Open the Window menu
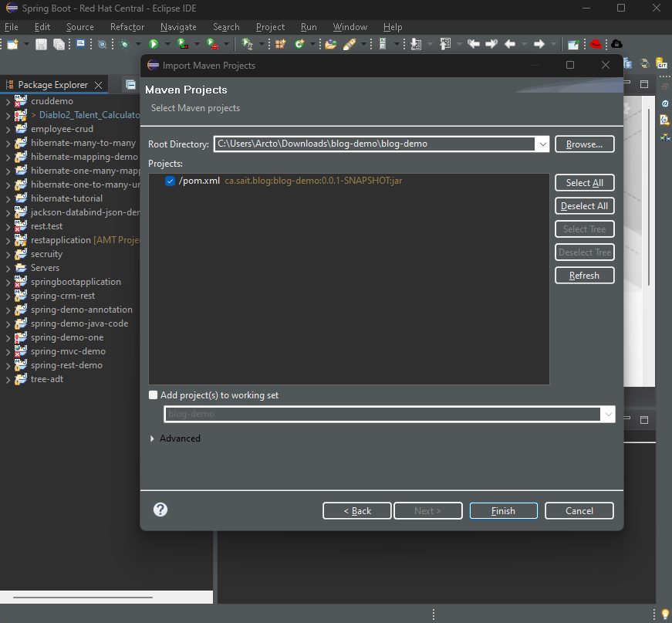 point(350,27)
